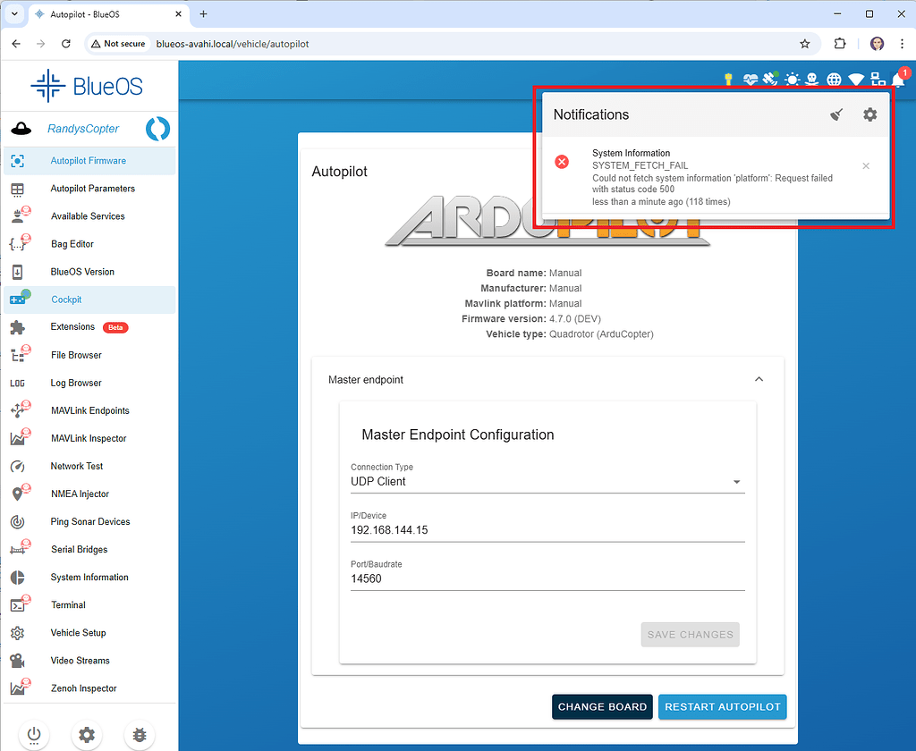View the Wi-Fi signal status icon
Screen dimensions: 916x751
856,79
